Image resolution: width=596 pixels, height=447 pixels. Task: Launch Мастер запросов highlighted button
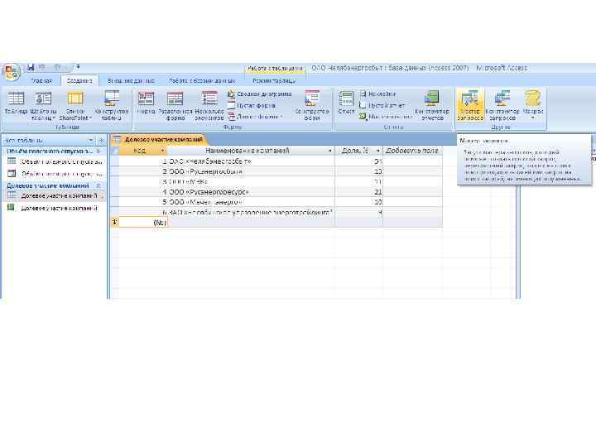(470, 105)
